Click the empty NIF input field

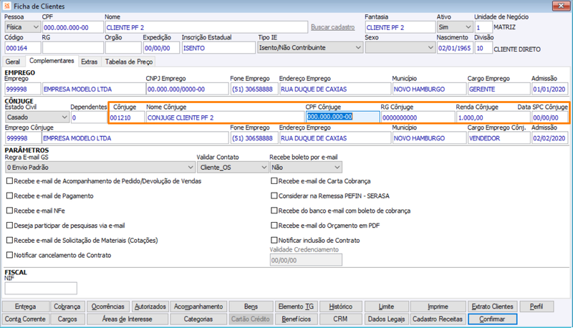pyautogui.click(x=41, y=288)
